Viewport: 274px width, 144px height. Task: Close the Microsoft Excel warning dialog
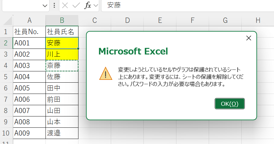pyautogui.click(x=249, y=38)
